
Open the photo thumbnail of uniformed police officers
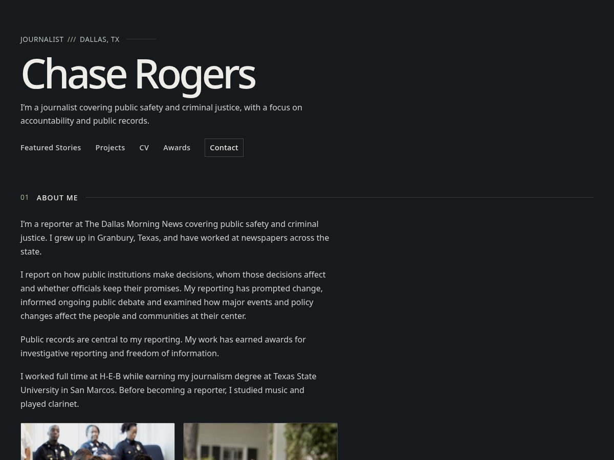pos(98,442)
